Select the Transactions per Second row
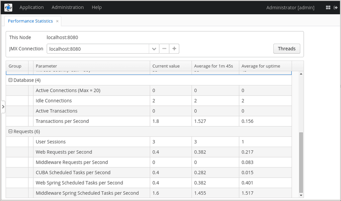Image resolution: width=341 pixels, height=201 pixels. (149, 121)
